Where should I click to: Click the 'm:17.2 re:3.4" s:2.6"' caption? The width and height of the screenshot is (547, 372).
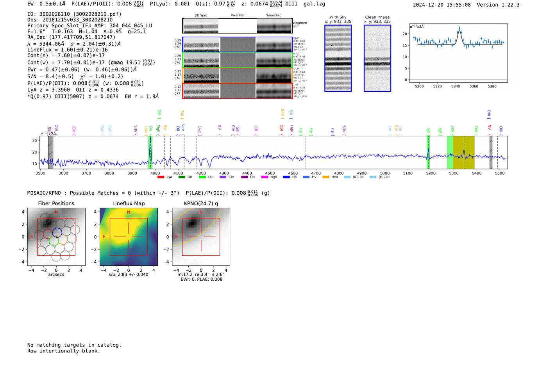pos(201,274)
